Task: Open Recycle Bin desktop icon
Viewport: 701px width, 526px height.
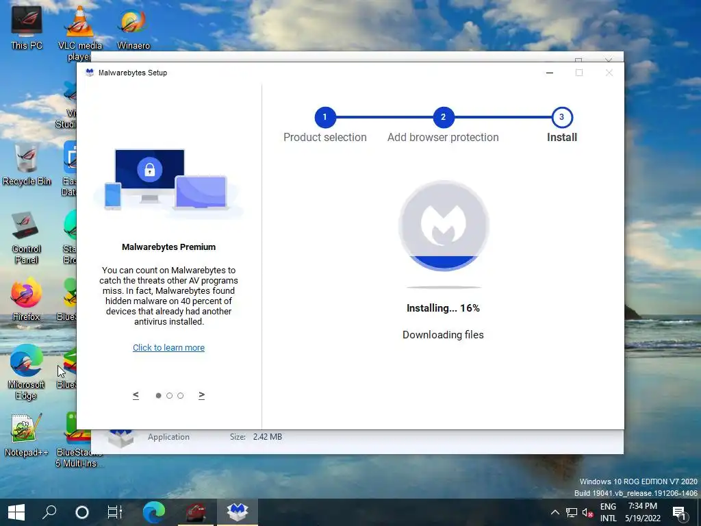Action: coord(27,164)
